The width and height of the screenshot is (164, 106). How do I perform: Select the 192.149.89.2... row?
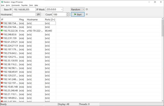(28, 98)
